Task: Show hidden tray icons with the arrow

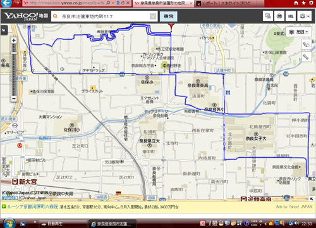Action: 265,224
